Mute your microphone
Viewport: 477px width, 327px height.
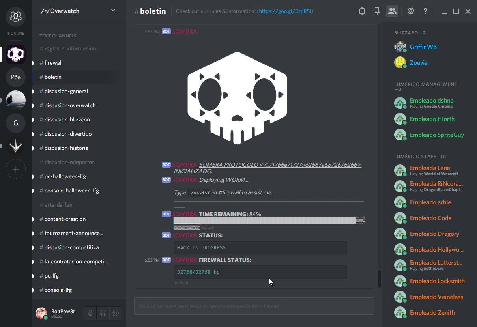click(x=90, y=313)
